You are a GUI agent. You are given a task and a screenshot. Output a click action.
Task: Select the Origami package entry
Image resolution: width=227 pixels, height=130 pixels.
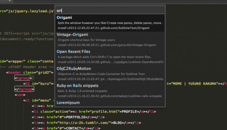pos(110,23)
